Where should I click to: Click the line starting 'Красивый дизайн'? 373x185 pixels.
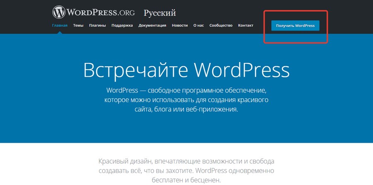(x=186, y=161)
